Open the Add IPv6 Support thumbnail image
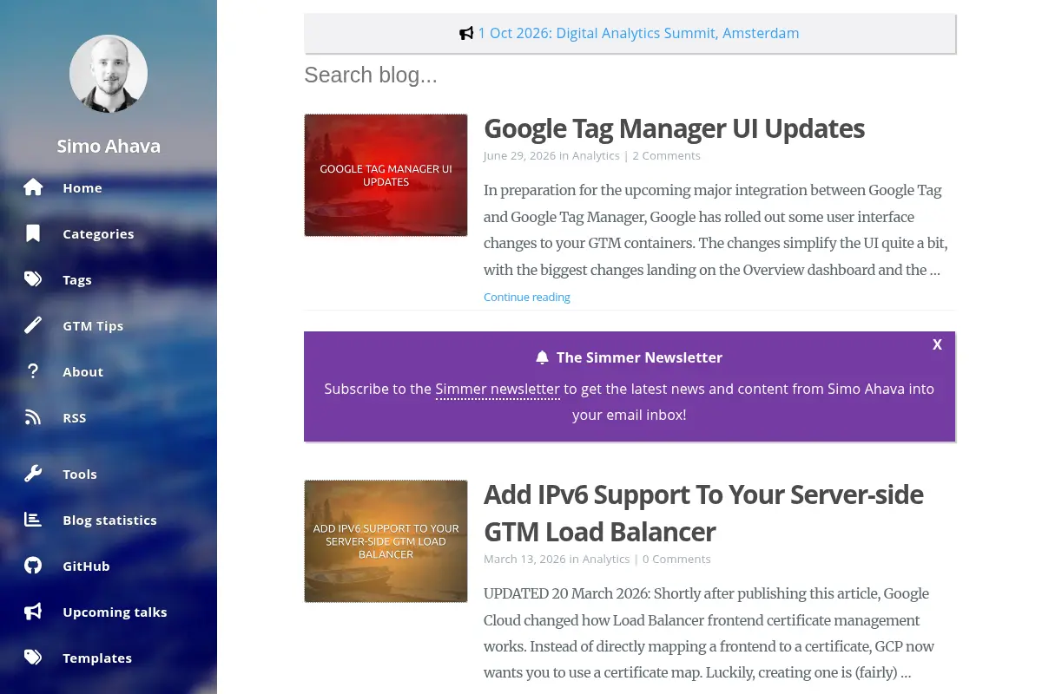The image size is (1042, 694). pos(386,541)
